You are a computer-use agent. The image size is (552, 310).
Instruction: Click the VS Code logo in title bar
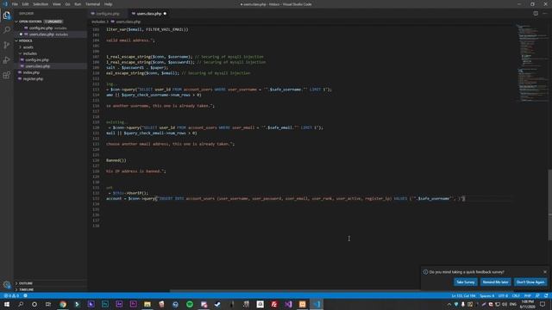(x=5, y=4)
